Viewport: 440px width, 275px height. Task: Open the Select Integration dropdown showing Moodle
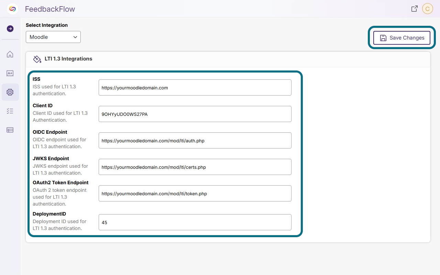click(x=53, y=37)
